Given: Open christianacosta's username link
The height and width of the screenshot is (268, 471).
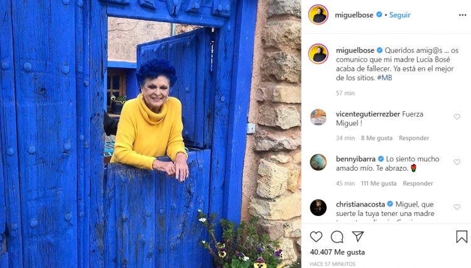Looking at the screenshot, I should pos(360,205).
